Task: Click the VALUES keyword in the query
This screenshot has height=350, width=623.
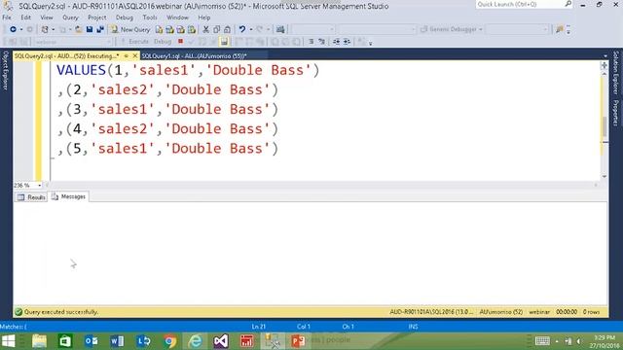Action: tap(81, 70)
